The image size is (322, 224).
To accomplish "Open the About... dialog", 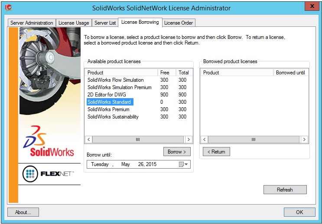I will click(23, 212).
